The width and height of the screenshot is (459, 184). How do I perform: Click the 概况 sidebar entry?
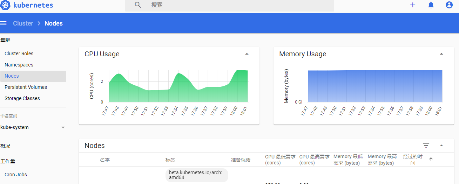[x=5, y=146]
